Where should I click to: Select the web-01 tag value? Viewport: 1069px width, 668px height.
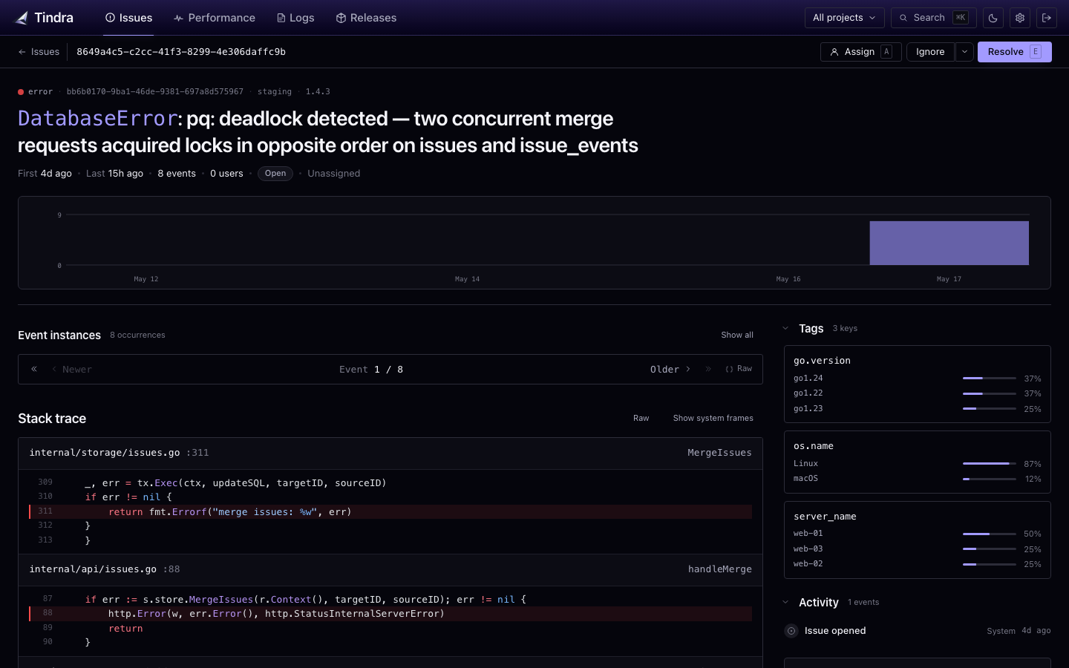(x=808, y=534)
